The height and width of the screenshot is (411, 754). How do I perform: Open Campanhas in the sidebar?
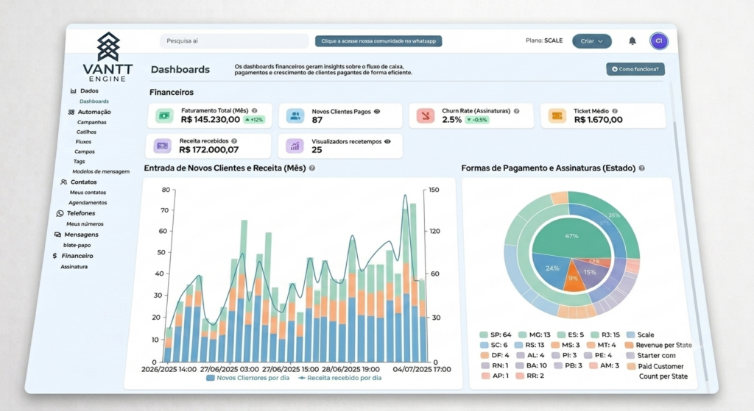tap(92, 122)
